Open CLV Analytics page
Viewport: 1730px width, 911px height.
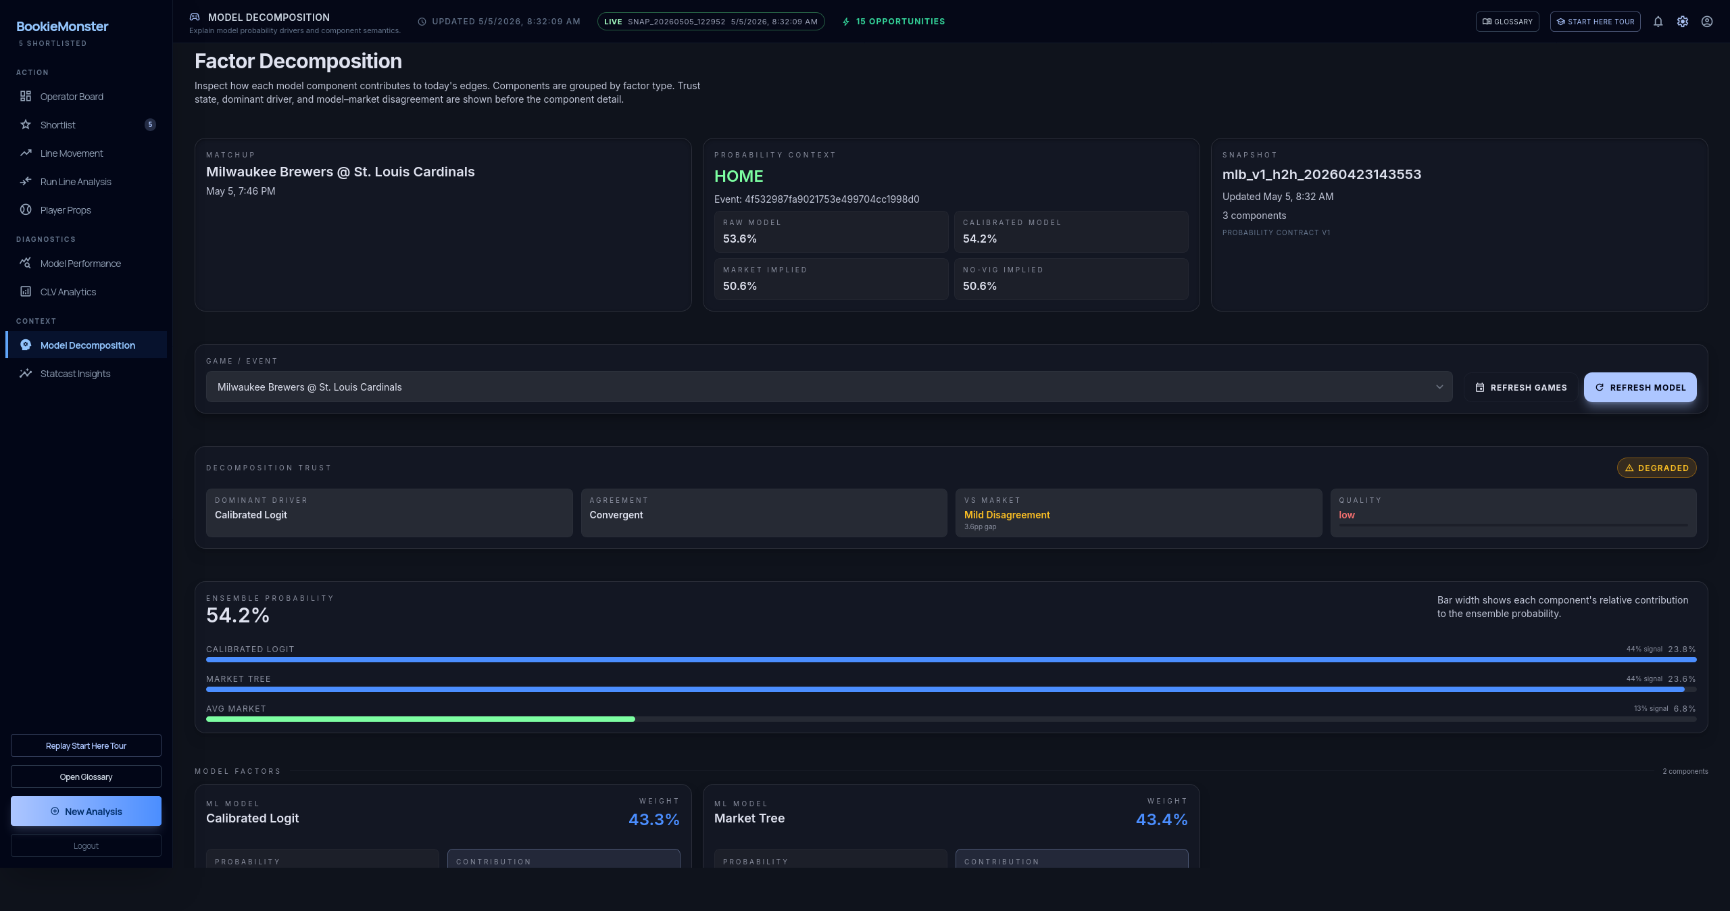click(86, 291)
